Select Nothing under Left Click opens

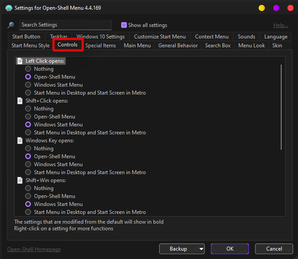28,69
